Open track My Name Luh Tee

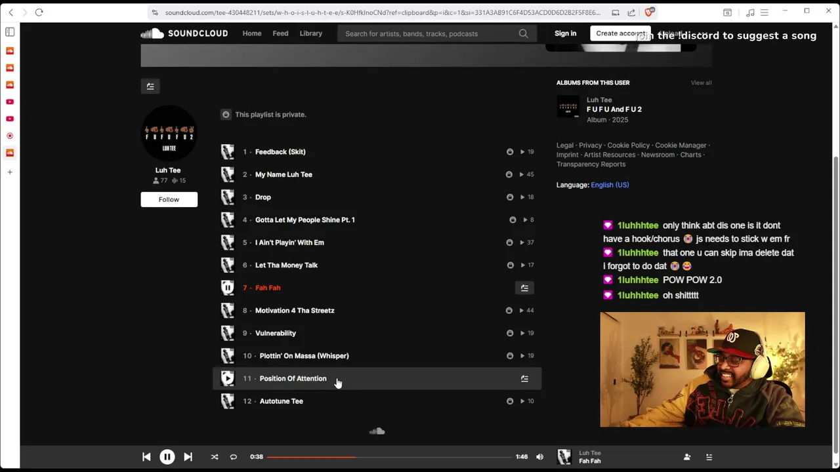[x=283, y=174]
